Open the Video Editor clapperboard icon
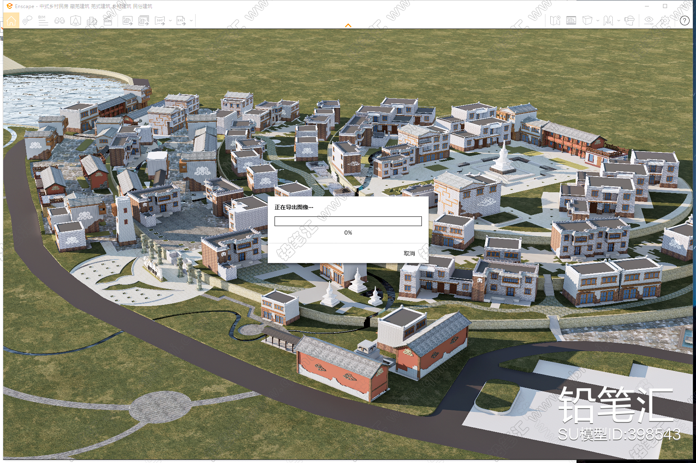The height and width of the screenshot is (463, 696). [108, 21]
